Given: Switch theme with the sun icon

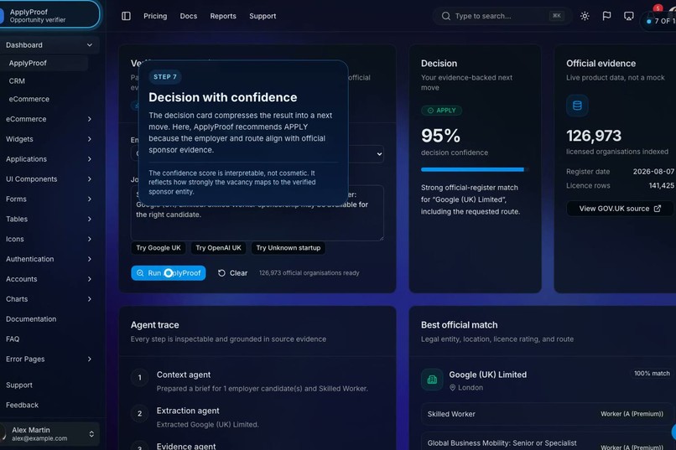Looking at the screenshot, I should (x=585, y=16).
